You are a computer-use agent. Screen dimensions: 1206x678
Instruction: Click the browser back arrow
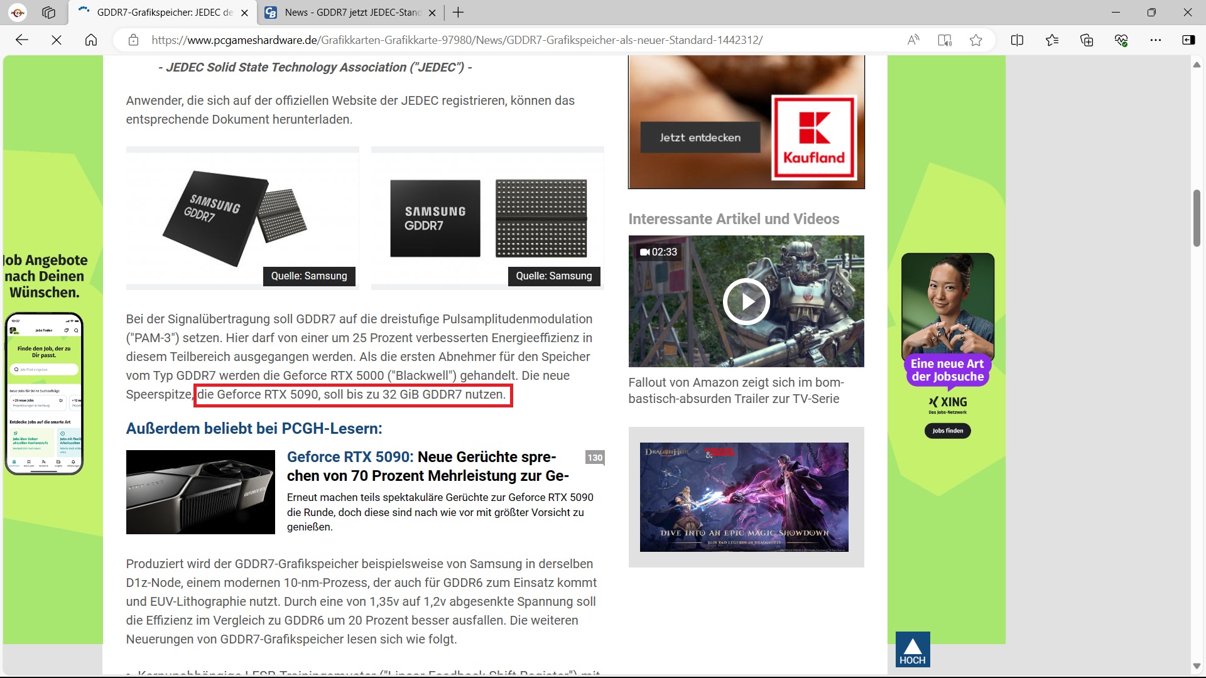[x=22, y=40]
